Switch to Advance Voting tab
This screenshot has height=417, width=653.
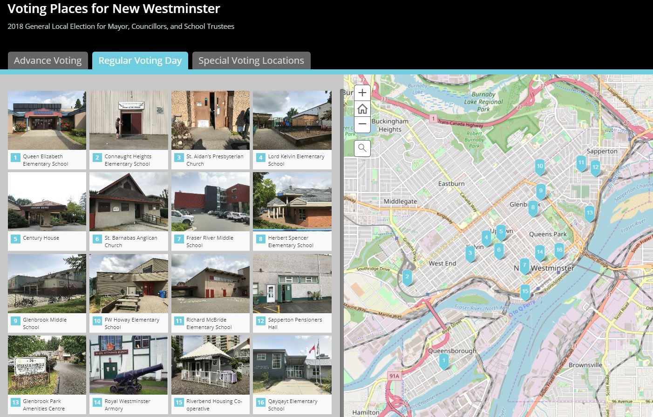pos(48,61)
